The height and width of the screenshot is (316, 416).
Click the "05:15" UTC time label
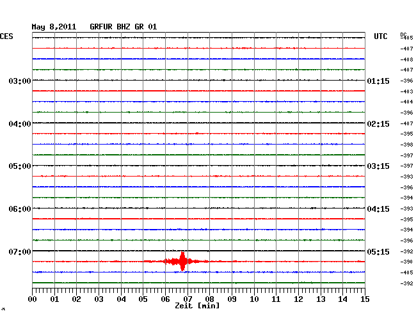point(378,251)
